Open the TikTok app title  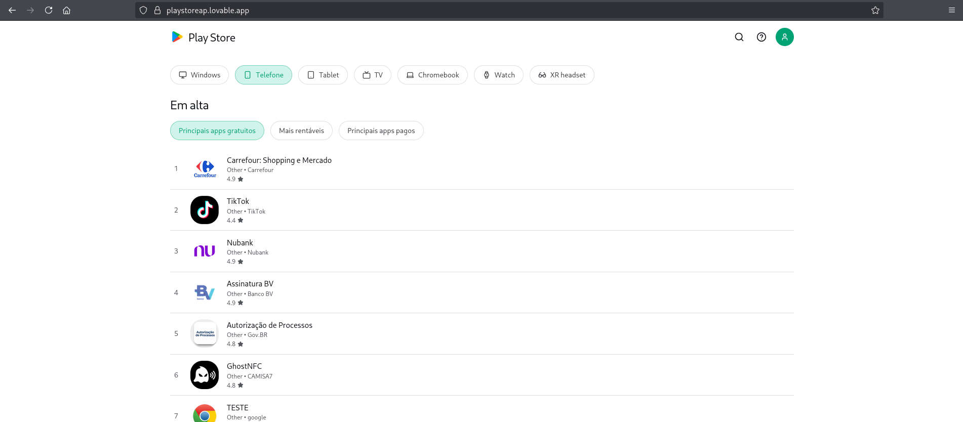pos(238,201)
